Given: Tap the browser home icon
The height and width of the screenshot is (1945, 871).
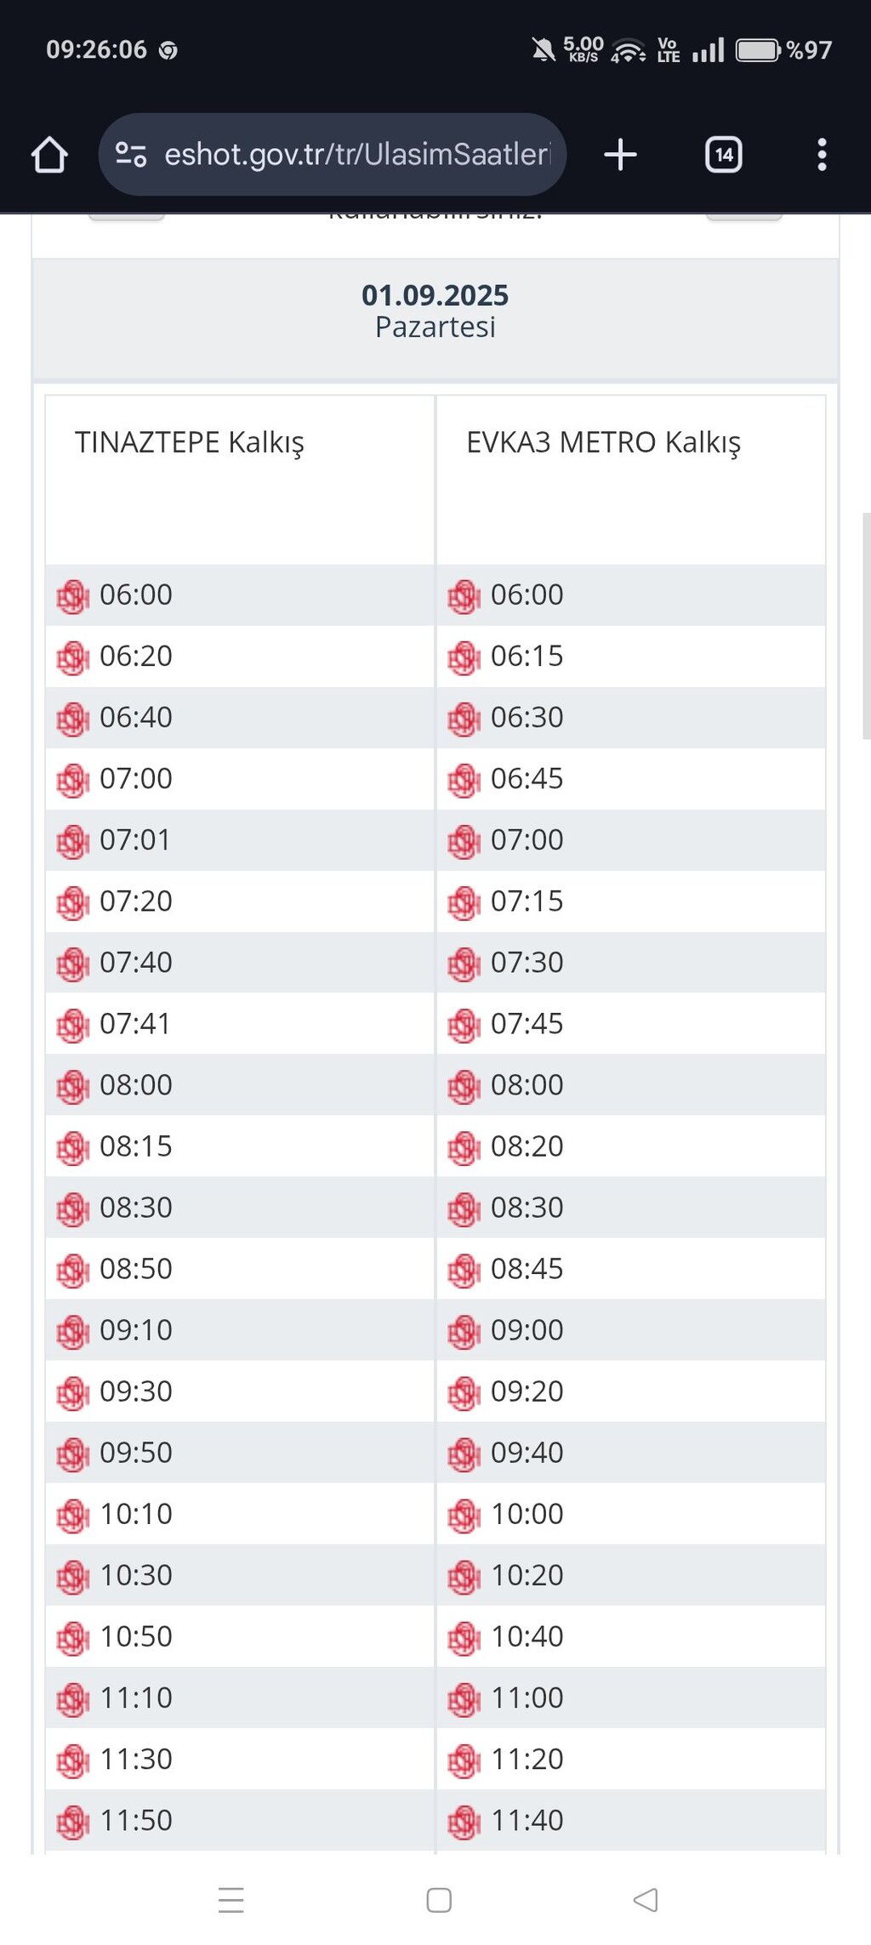Looking at the screenshot, I should 49,156.
